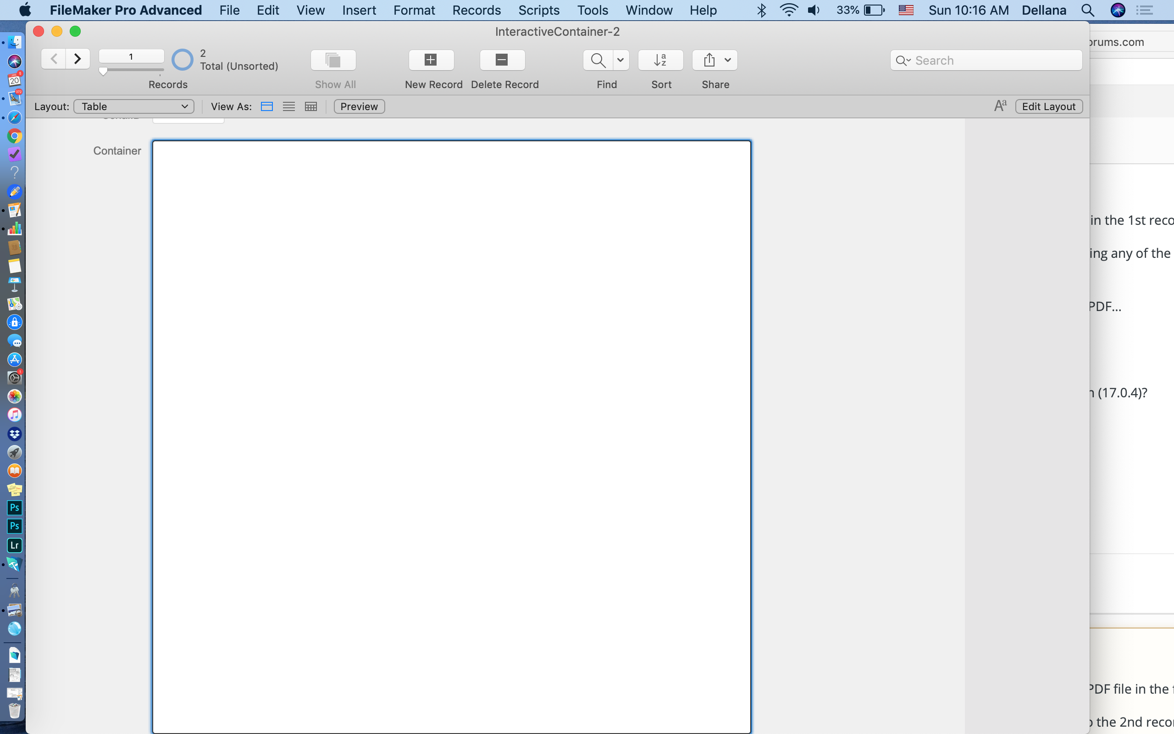1174x734 pixels.
Task: Open Numbers from the Dock
Action: (x=15, y=229)
